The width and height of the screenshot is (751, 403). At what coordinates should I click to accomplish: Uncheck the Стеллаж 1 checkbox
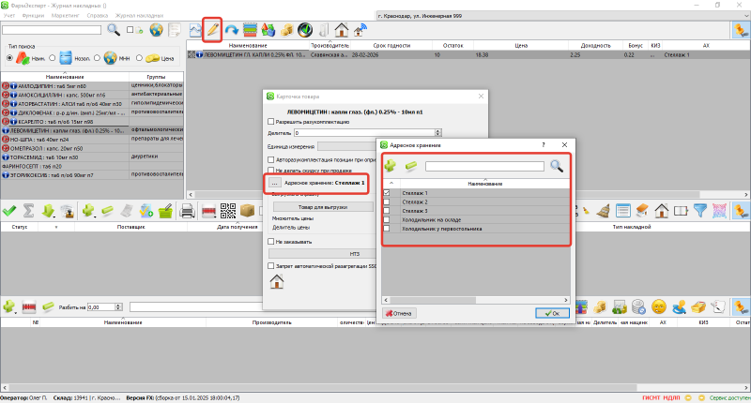(x=388, y=192)
